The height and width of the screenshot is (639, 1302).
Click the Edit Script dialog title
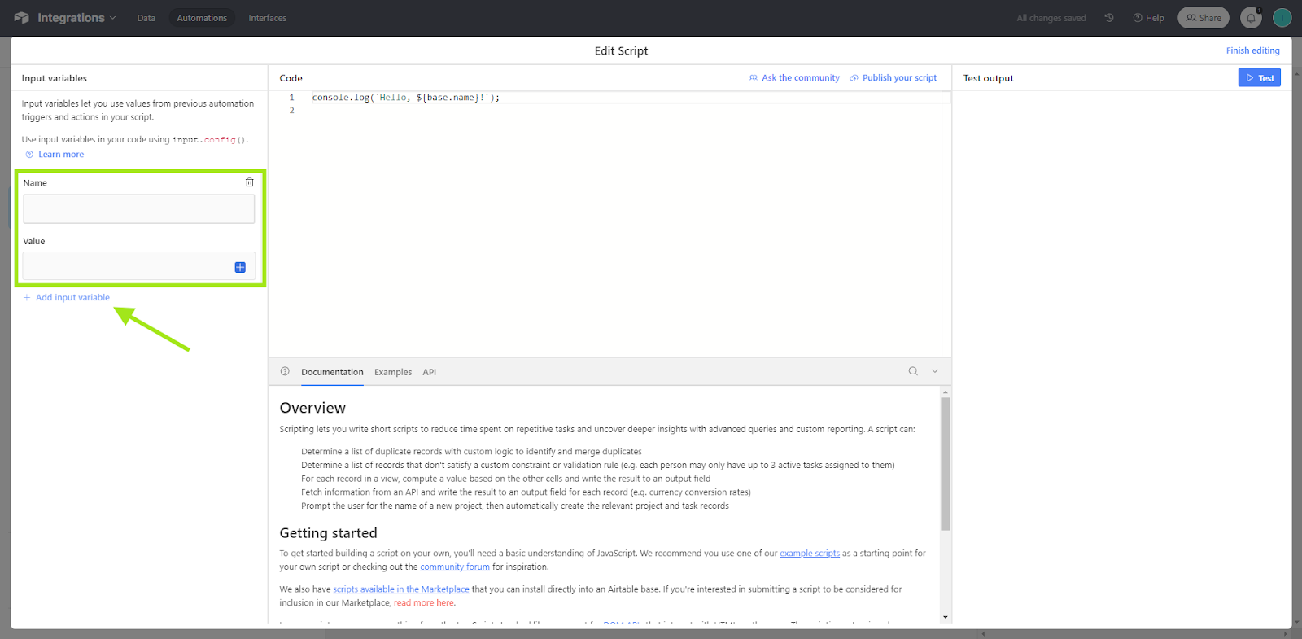tap(621, 50)
